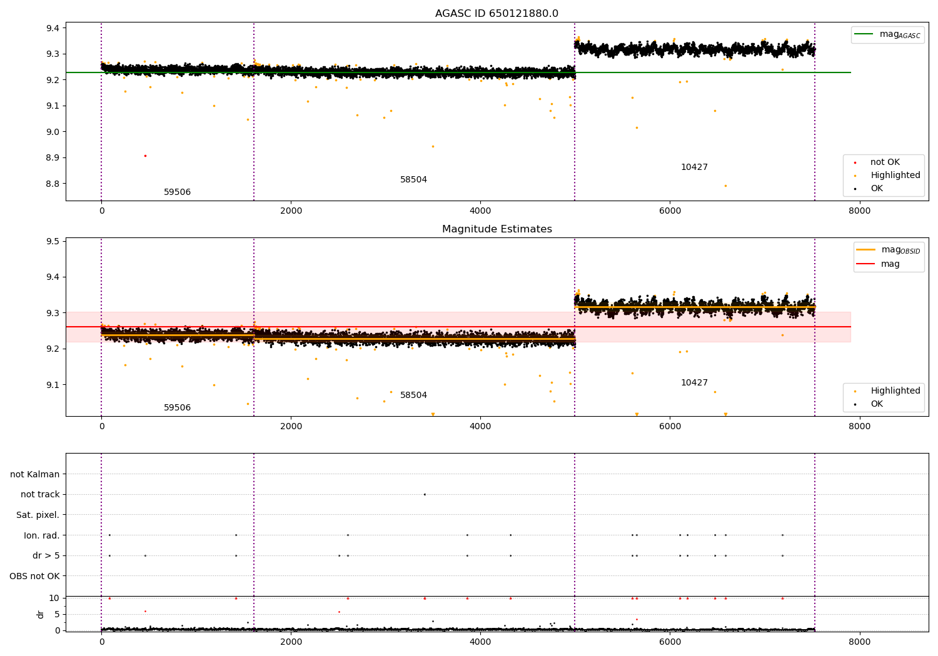Viewport: 938px width, 656px height.
Task: Click the 9.5 y-axis tick in the middle plot
Action: (53, 241)
